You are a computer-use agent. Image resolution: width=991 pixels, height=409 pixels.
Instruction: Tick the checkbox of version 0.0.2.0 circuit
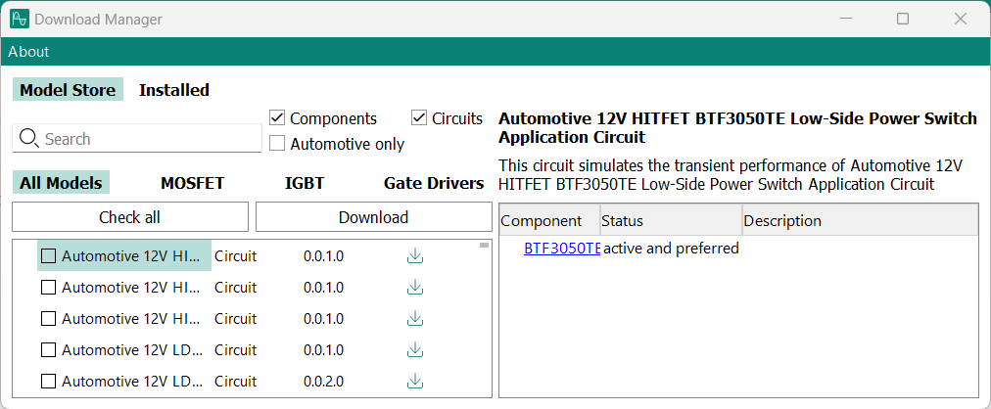click(x=48, y=382)
